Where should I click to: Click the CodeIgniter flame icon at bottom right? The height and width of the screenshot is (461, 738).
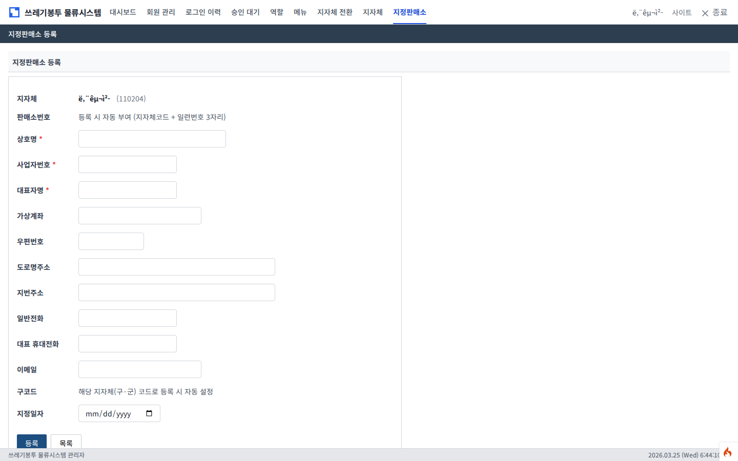tap(728, 451)
